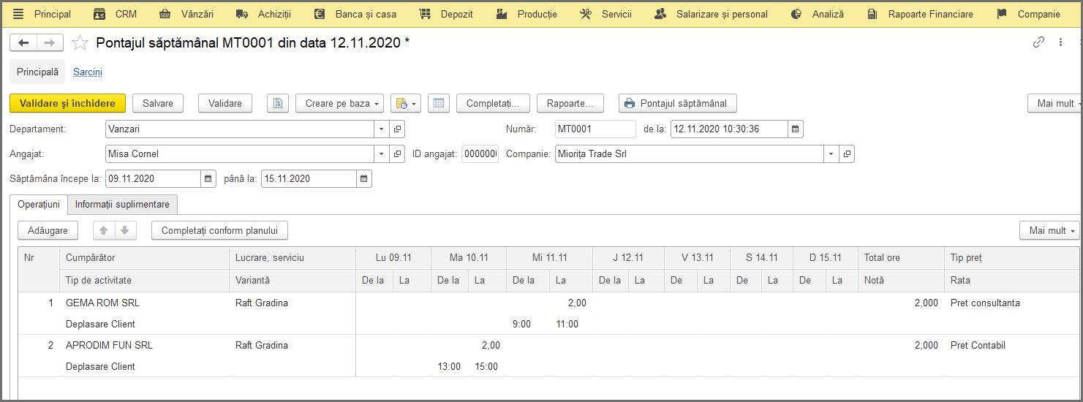Open calendar for the 'până la' date
This screenshot has width=1083, height=402.
tap(364, 178)
